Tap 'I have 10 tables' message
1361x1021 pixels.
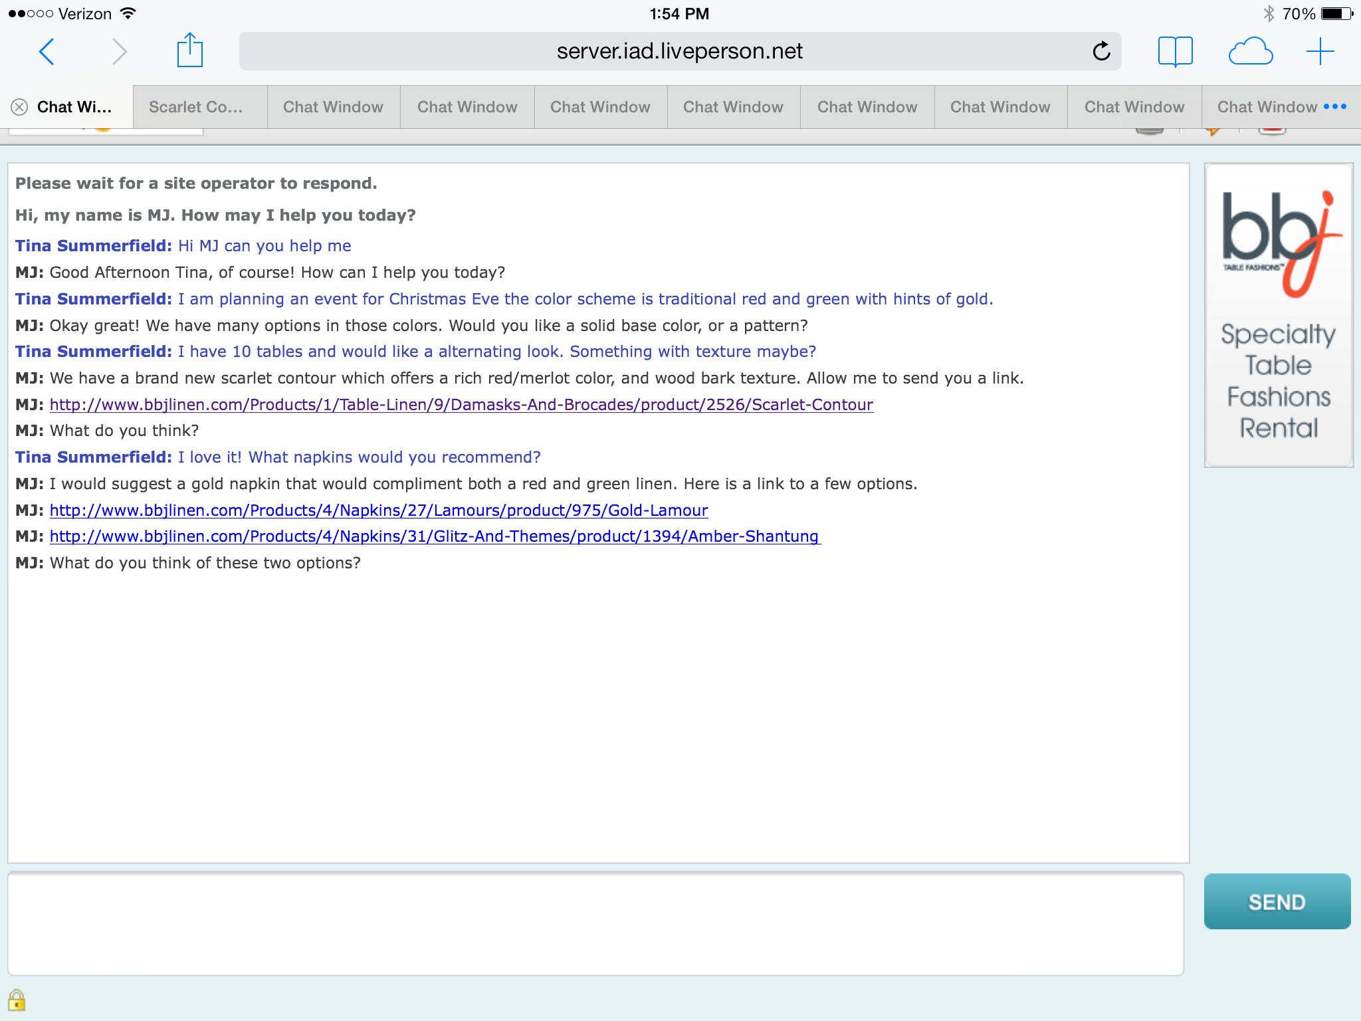[497, 352]
